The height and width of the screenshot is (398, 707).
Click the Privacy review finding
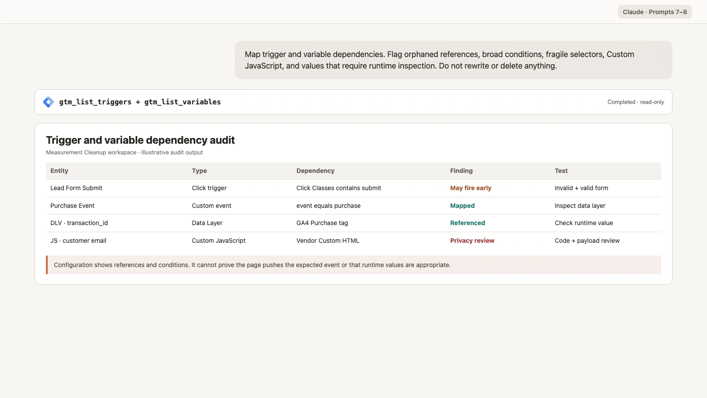(472, 241)
